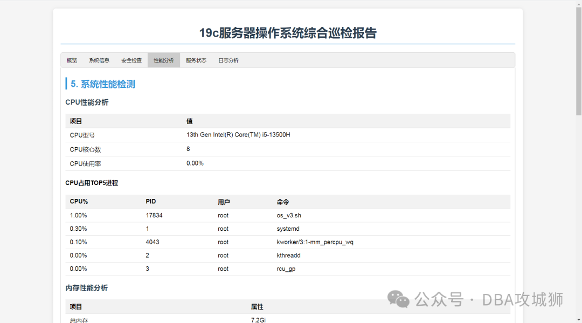Click the 0.10% CPU cell
Image resolution: width=582 pixels, height=323 pixels.
click(x=78, y=242)
